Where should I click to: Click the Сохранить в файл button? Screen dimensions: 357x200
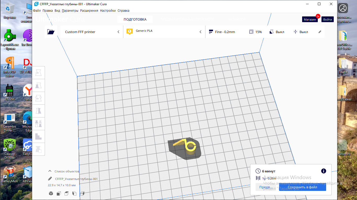302,187
